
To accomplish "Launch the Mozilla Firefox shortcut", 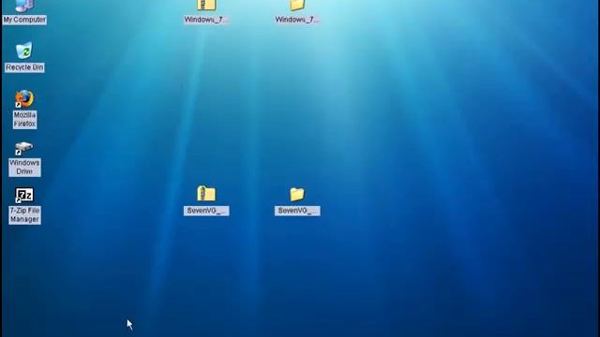I will click(x=24, y=109).
